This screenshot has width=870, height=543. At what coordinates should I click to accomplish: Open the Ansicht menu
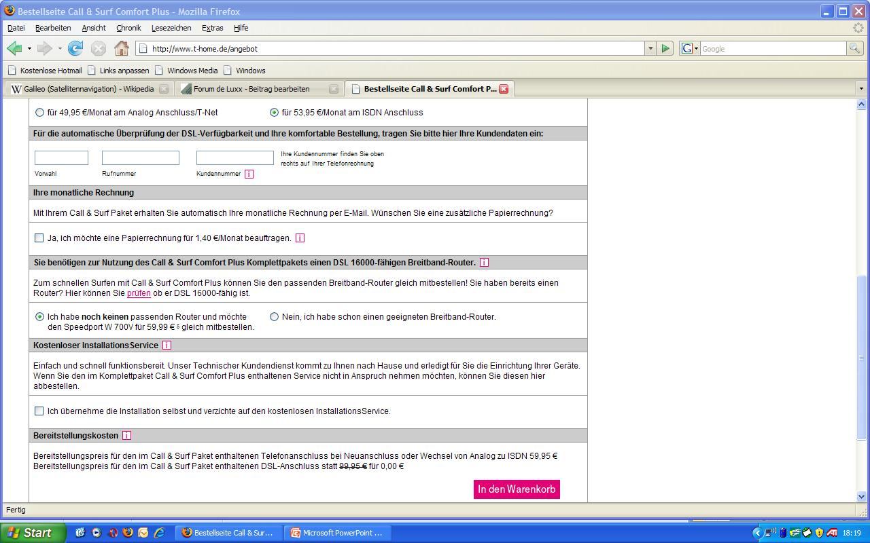click(94, 28)
